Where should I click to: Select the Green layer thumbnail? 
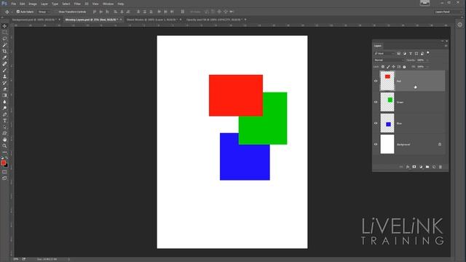pos(387,102)
